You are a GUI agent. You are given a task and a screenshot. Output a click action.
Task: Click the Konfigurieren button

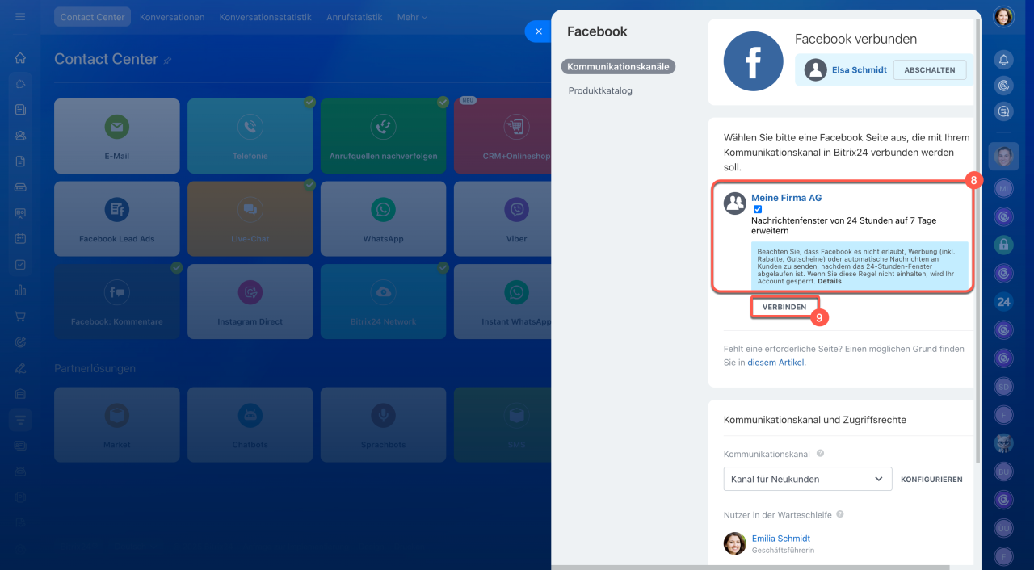[x=931, y=480]
